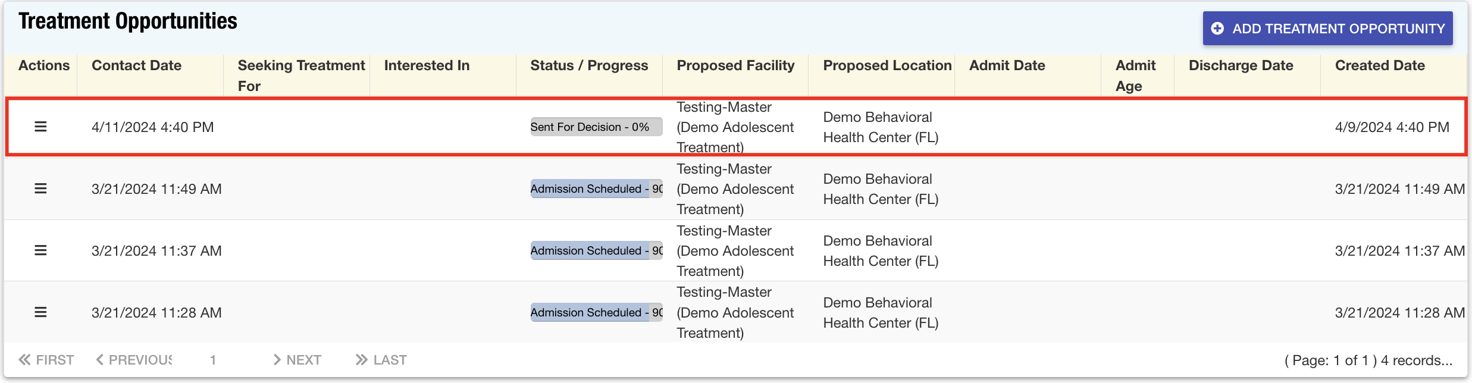Sort by Created Date column header
1472x383 pixels.
pos(1380,65)
